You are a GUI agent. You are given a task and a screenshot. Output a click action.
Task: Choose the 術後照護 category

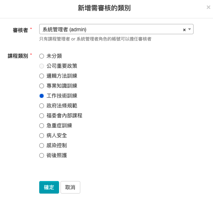(x=41, y=156)
